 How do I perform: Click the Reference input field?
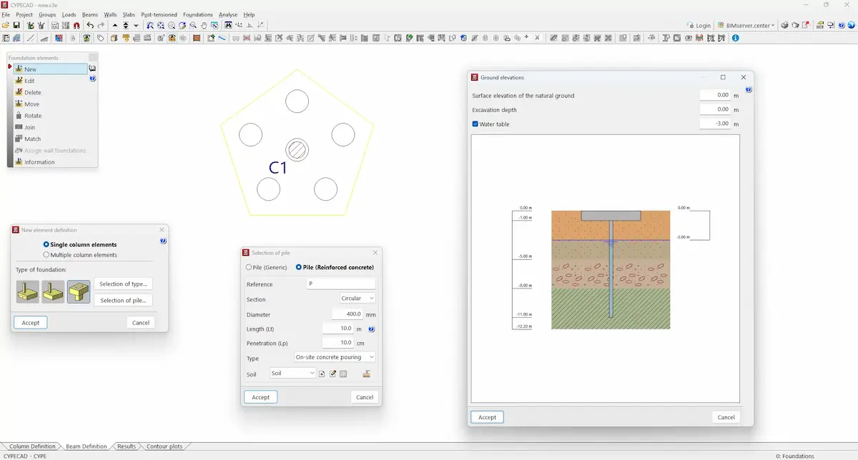(x=341, y=284)
